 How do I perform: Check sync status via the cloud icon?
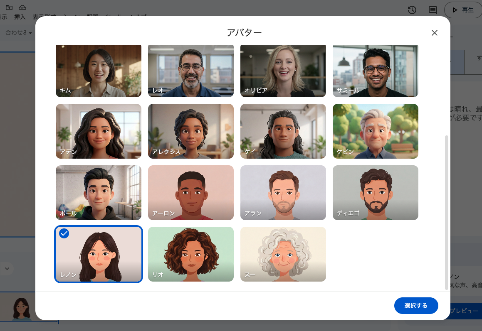click(22, 7)
